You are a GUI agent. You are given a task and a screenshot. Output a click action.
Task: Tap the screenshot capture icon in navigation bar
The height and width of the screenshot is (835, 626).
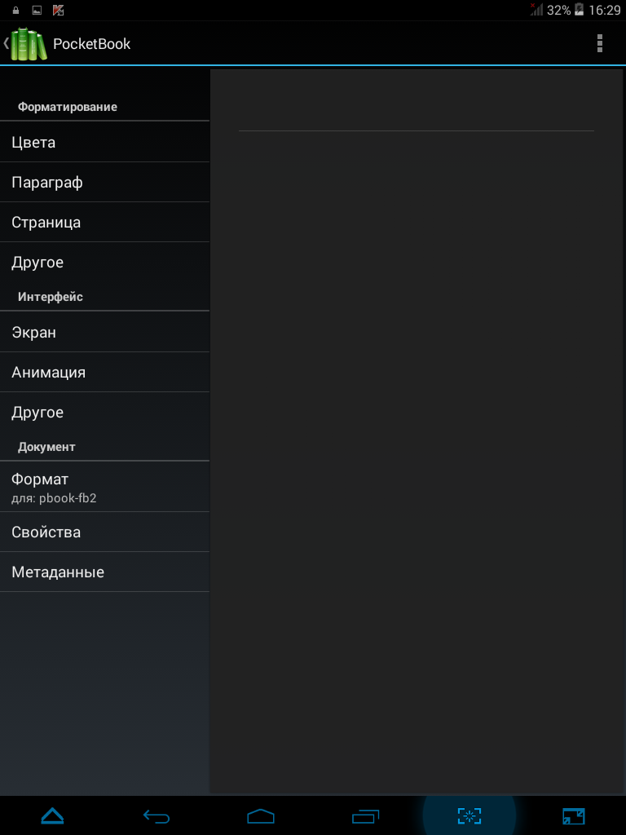pyautogui.click(x=469, y=815)
